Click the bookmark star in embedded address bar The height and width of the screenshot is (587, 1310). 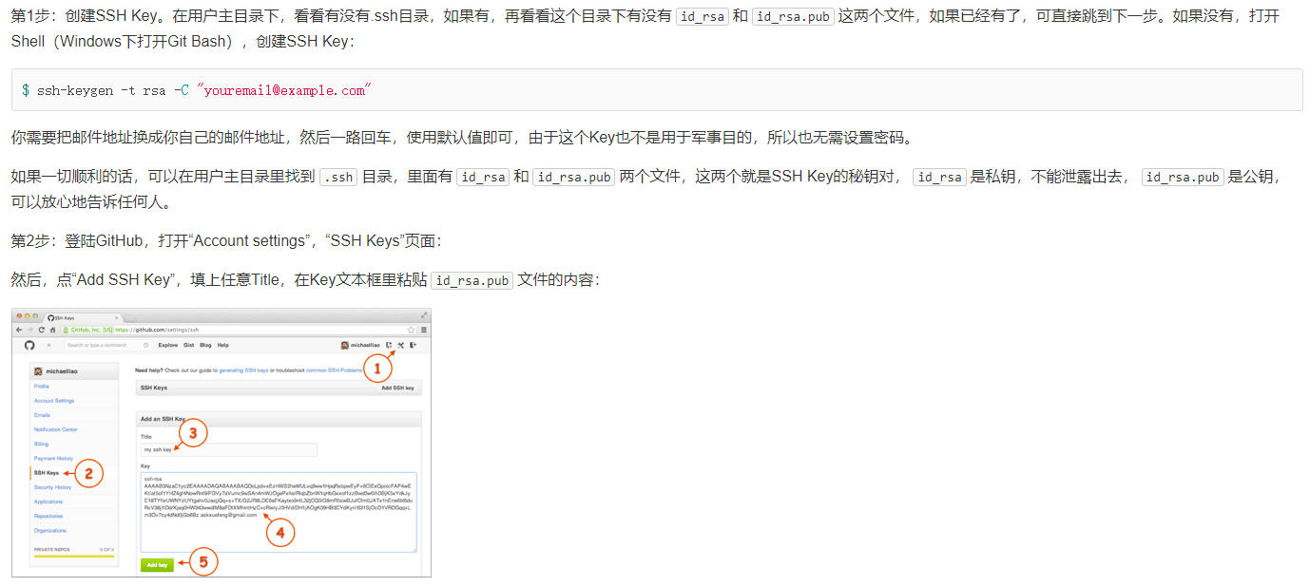tap(411, 330)
